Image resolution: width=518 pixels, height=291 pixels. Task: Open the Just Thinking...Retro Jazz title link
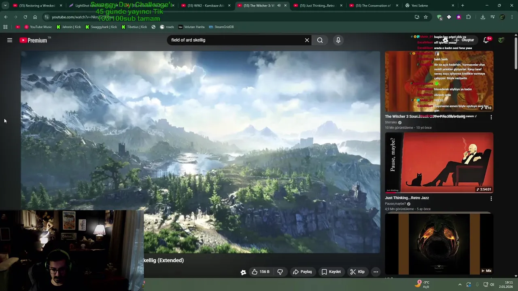(x=407, y=198)
